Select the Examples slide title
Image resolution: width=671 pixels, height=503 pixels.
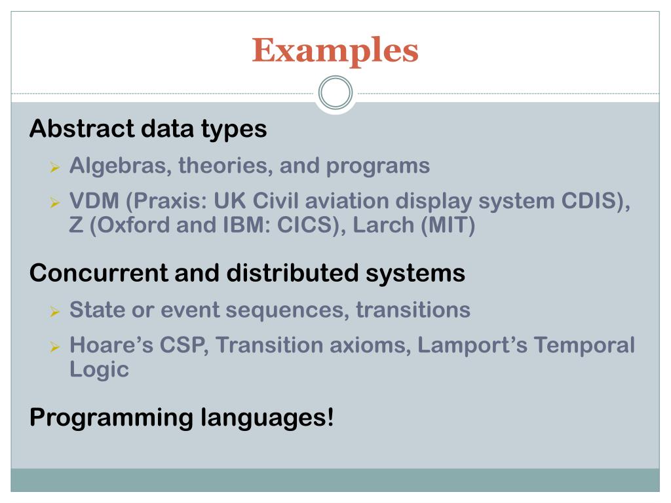pyautogui.click(x=335, y=50)
